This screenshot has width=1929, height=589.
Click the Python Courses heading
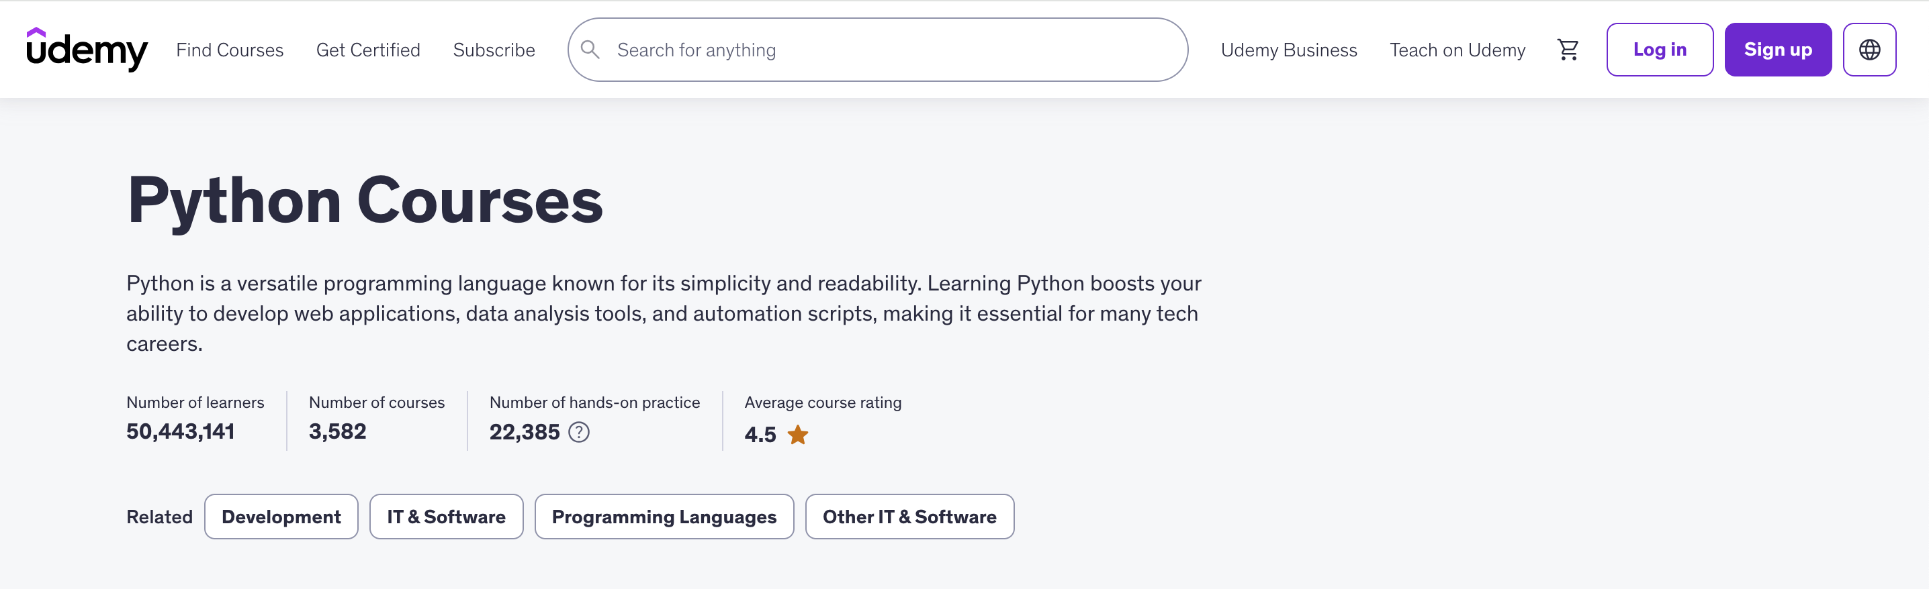click(x=365, y=201)
